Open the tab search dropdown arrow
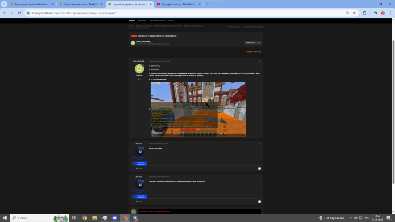This screenshot has width=395, height=222. [x=4, y=4]
